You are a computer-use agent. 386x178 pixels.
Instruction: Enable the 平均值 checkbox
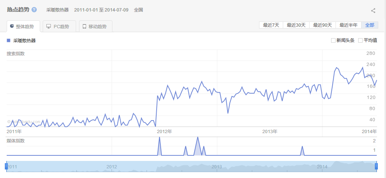pos(360,40)
